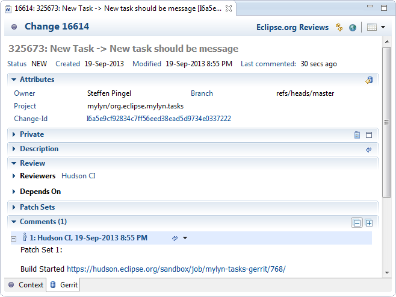Click the scrollbar up arrow
Image resolution: width=396 pixels, height=297 pixels.
click(x=386, y=42)
